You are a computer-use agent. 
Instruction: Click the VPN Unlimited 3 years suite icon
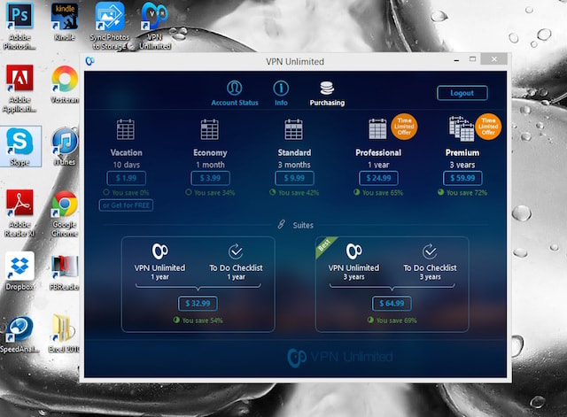[x=354, y=251]
